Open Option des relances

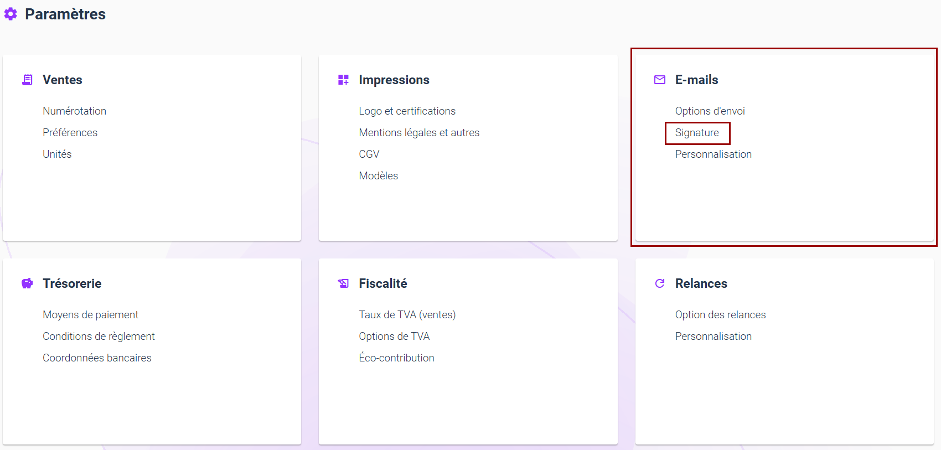(x=720, y=315)
